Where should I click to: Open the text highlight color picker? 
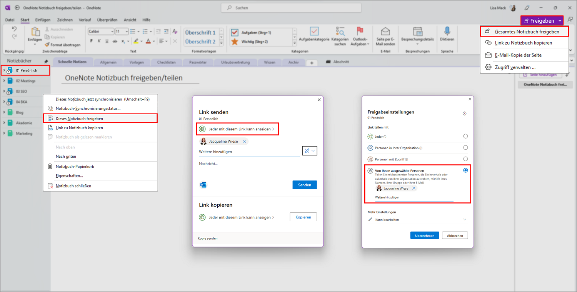tap(141, 41)
